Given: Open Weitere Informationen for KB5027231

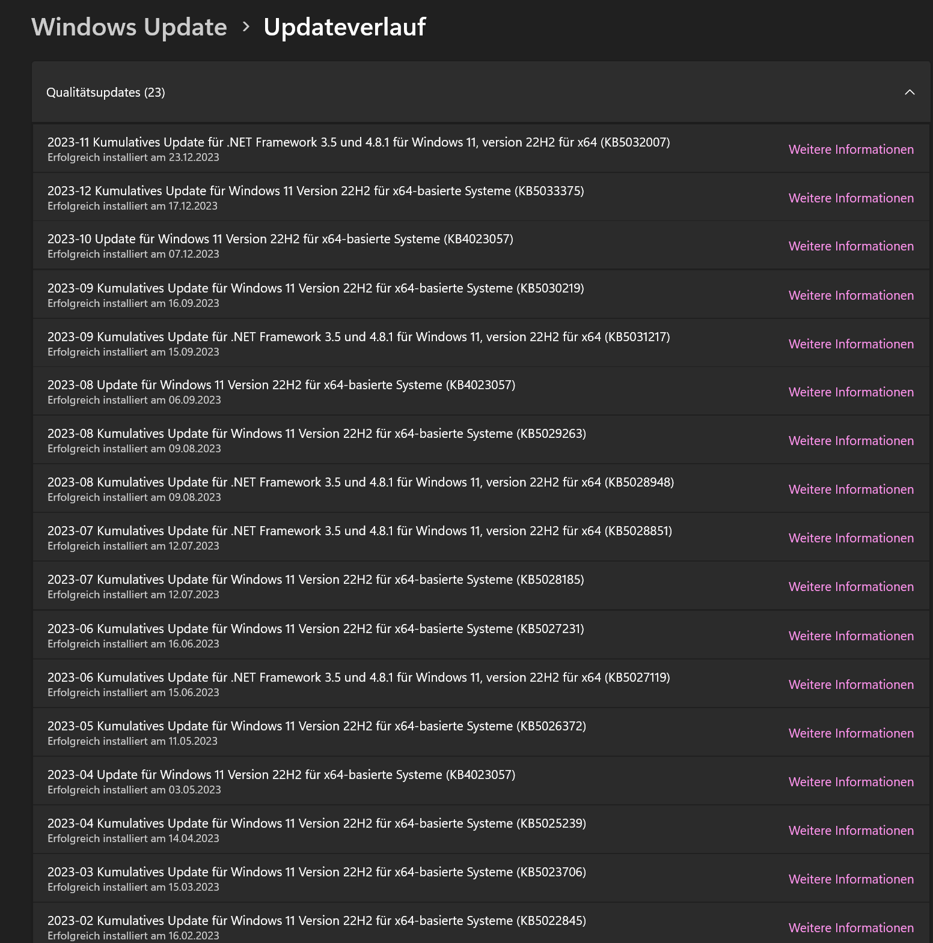Looking at the screenshot, I should pos(851,635).
